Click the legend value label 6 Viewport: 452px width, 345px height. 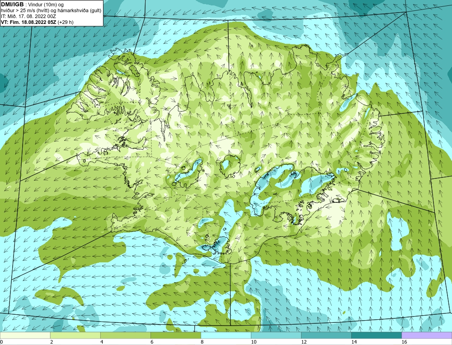click(x=151, y=342)
